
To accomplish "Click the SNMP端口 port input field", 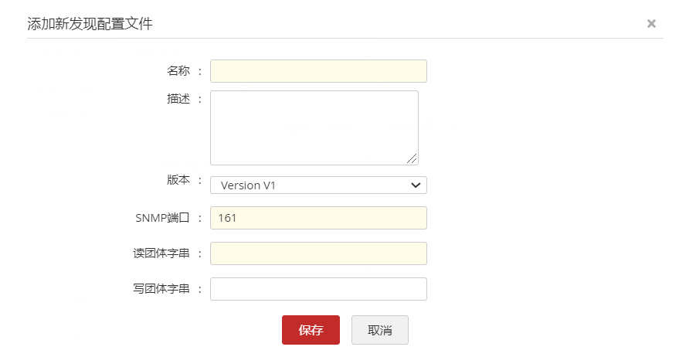I will point(318,218).
